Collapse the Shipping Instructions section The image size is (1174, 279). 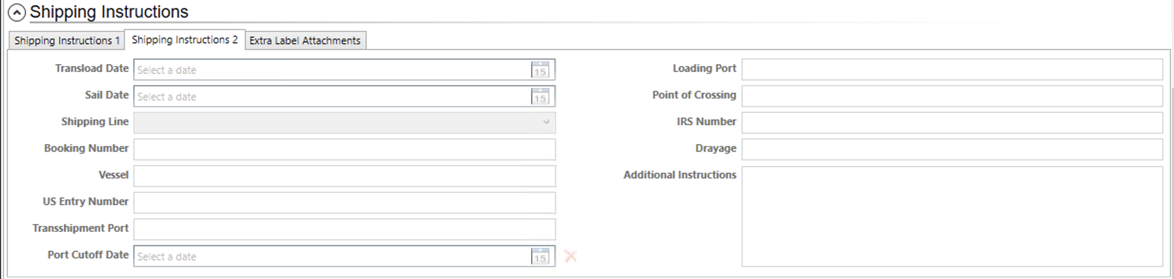[x=17, y=12]
